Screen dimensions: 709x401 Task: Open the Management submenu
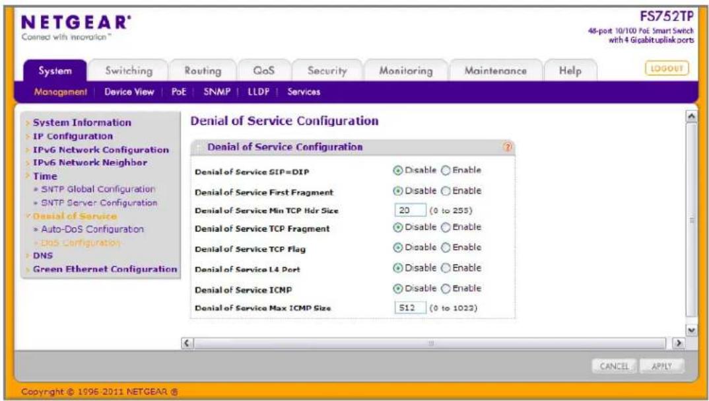pos(61,92)
